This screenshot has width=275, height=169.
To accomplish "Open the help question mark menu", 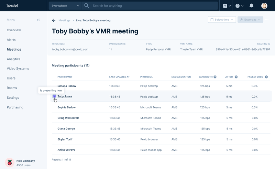I will tap(238, 6).
